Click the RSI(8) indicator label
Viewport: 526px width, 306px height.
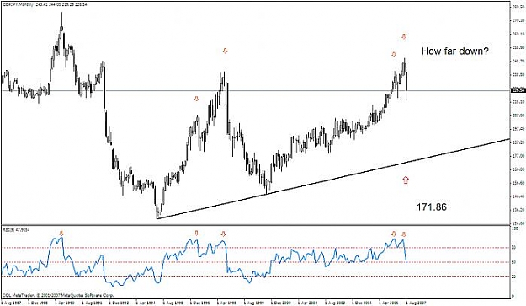(16, 230)
